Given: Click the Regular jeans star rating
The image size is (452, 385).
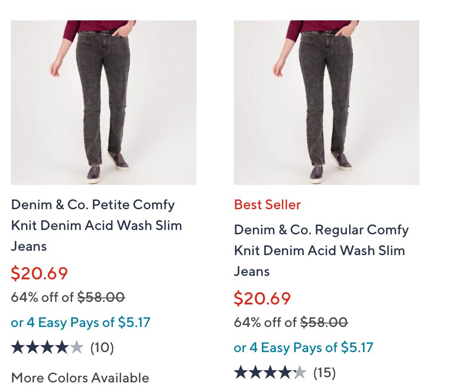Looking at the screenshot, I should click(x=270, y=372).
